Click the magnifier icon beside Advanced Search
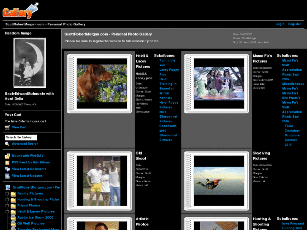Screen dimensions: 307x230 click(x=7, y=144)
